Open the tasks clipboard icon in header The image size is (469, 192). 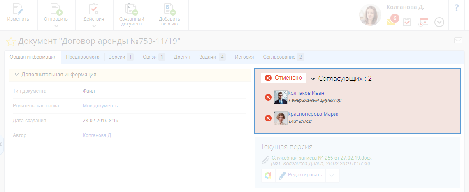pos(407,22)
